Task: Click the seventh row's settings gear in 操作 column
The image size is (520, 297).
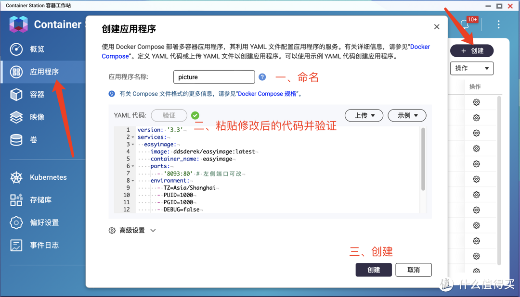Action: coord(477,195)
